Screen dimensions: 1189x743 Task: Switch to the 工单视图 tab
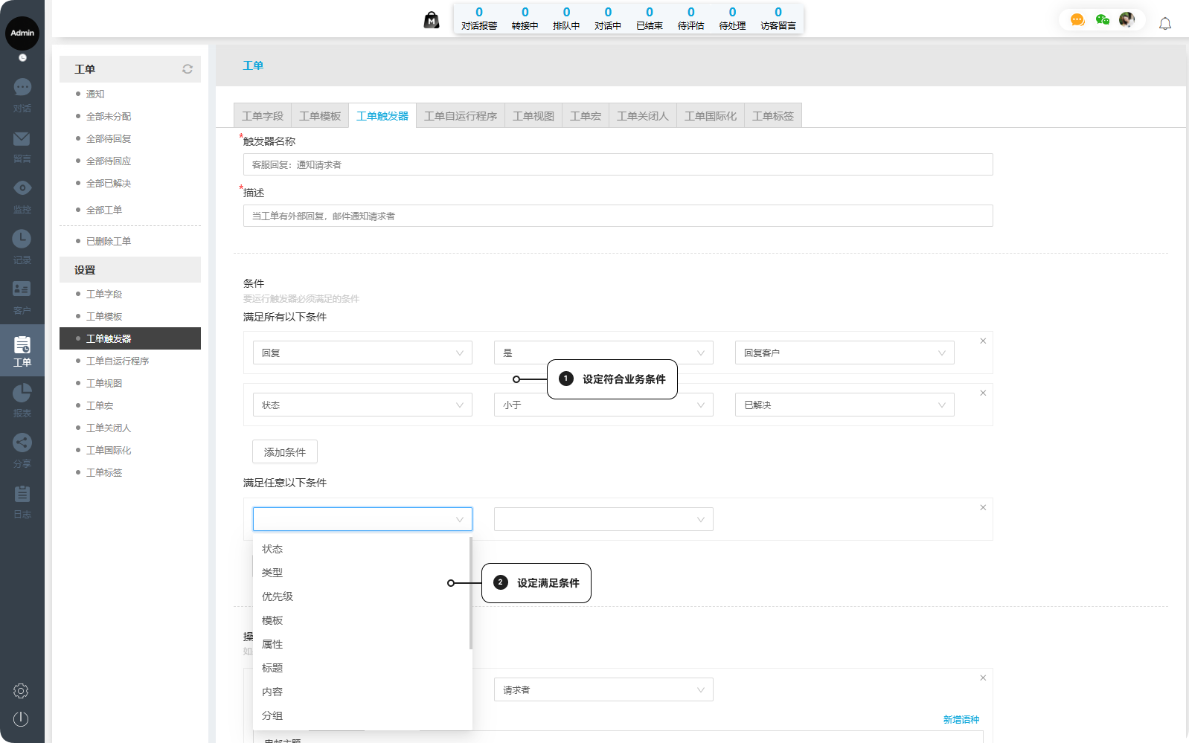pyautogui.click(x=533, y=116)
